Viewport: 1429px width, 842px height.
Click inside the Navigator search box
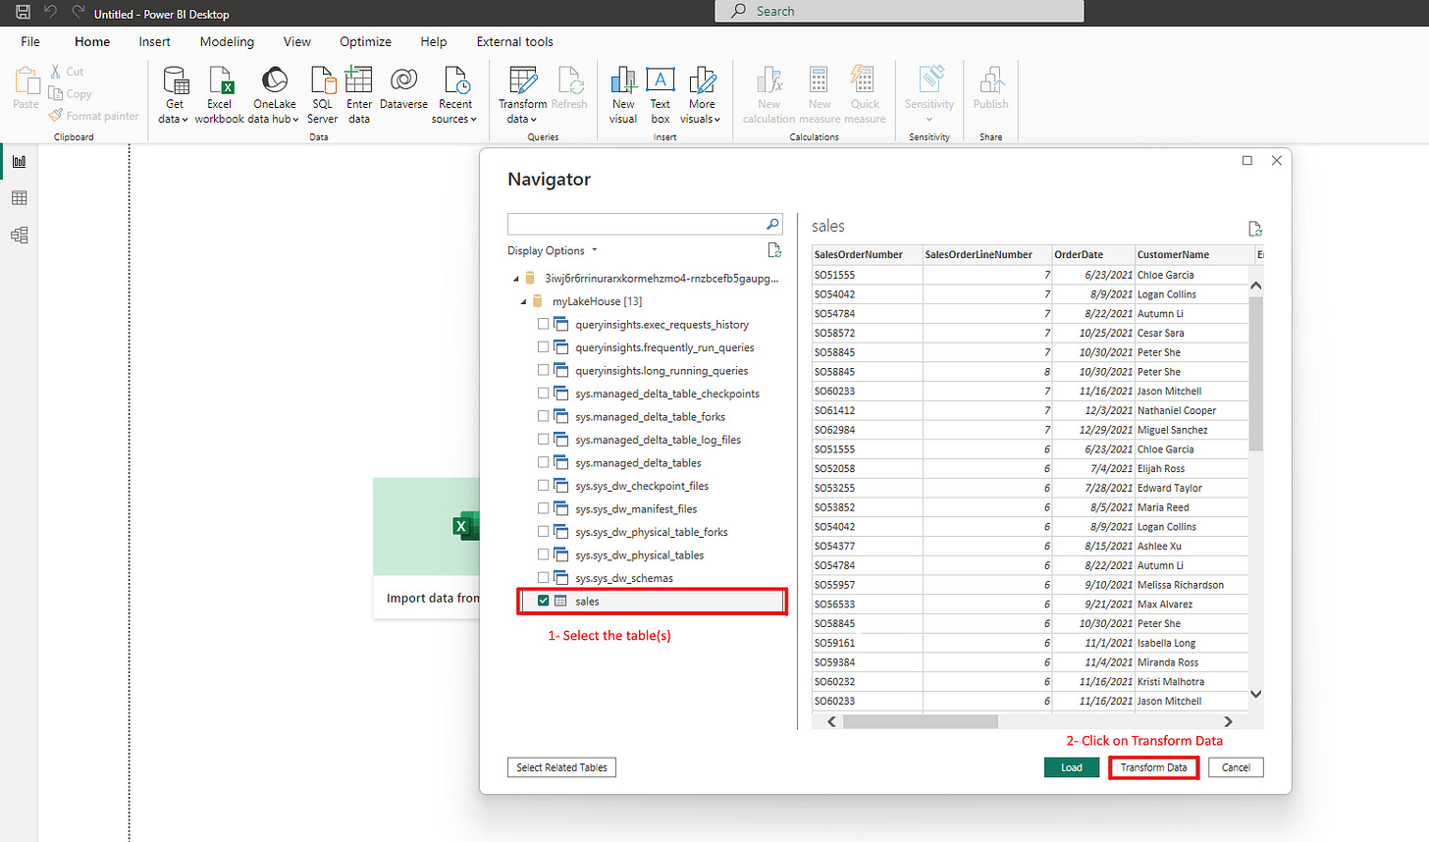638,224
